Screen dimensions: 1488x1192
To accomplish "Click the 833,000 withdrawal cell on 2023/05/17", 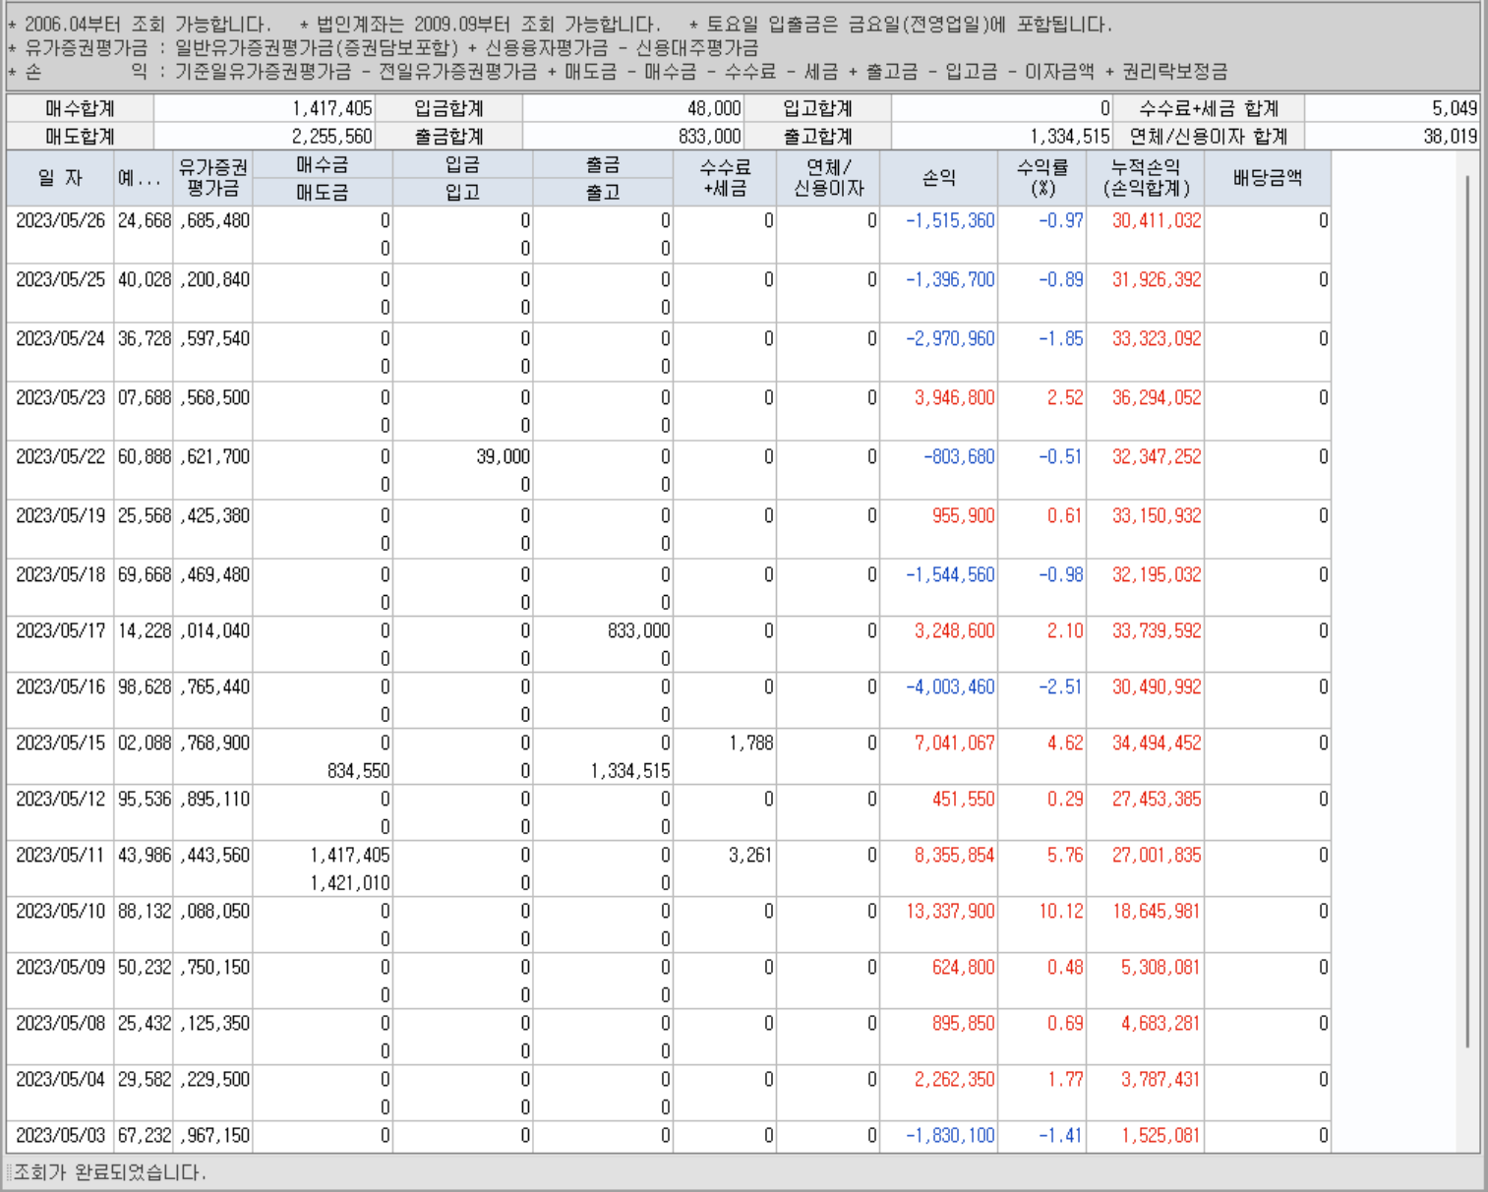I will pos(638,631).
